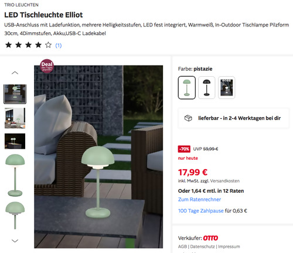Viewport: 293px width, 253px height.
Task: Click the Deal des Tages badge
Action: [x=47, y=66]
